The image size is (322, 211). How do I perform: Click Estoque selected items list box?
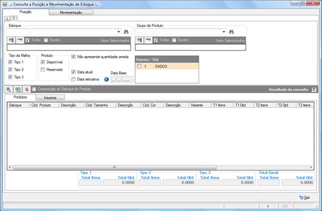[x=69, y=47]
